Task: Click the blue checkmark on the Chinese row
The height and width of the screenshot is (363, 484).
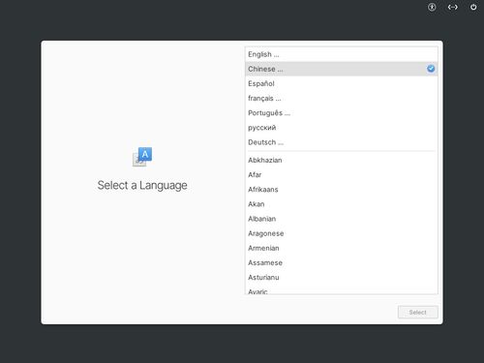Action: [431, 69]
